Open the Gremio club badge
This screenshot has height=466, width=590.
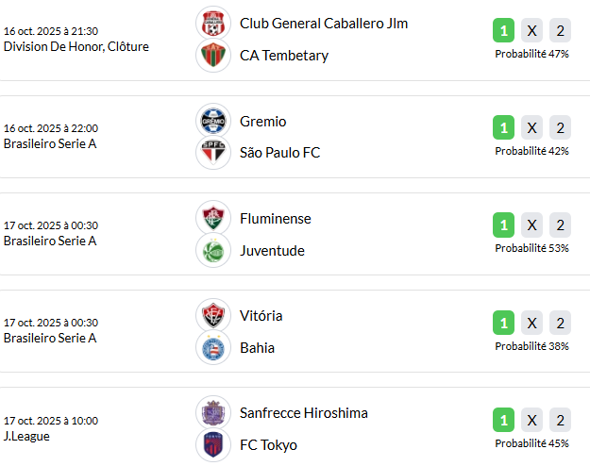click(x=213, y=121)
